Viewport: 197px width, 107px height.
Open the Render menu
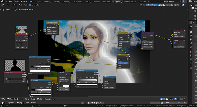[17, 1]
